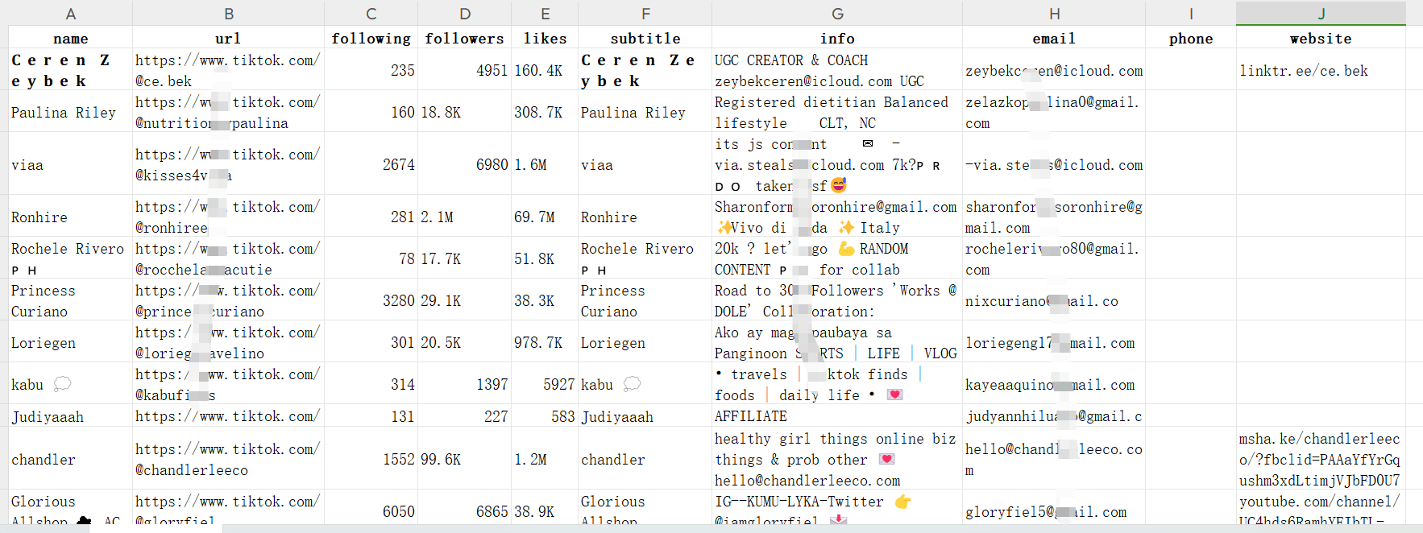
Task: Click the 'info' header cell
Action: point(837,38)
